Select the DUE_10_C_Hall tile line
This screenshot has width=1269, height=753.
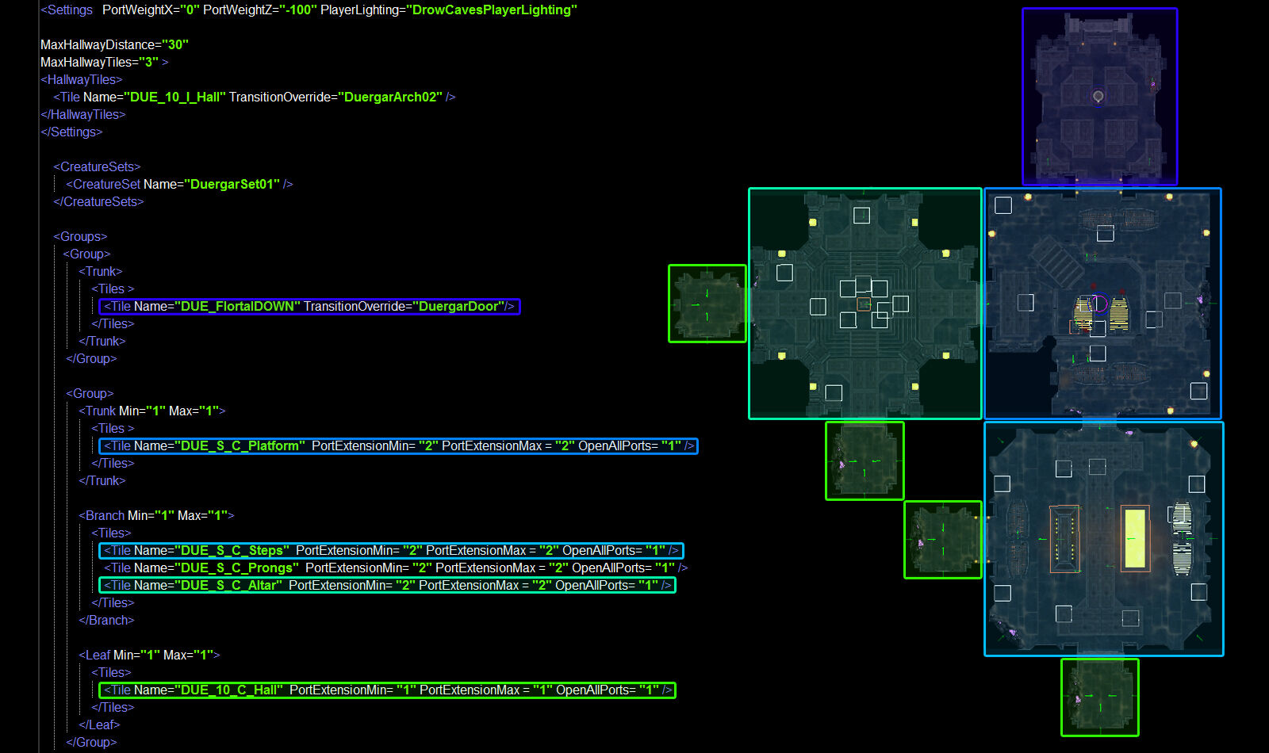pos(387,690)
